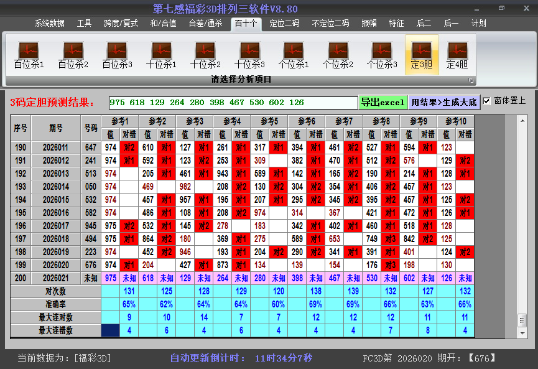Toggle the 窗体置上 always-on-top checkbox
The height and width of the screenshot is (369, 538).
487,101
